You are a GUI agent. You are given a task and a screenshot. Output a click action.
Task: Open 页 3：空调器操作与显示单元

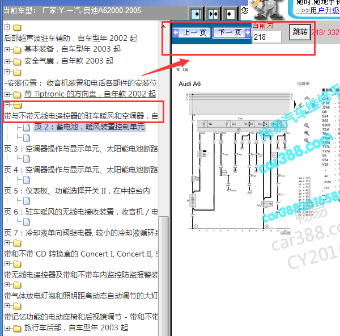[81, 149]
